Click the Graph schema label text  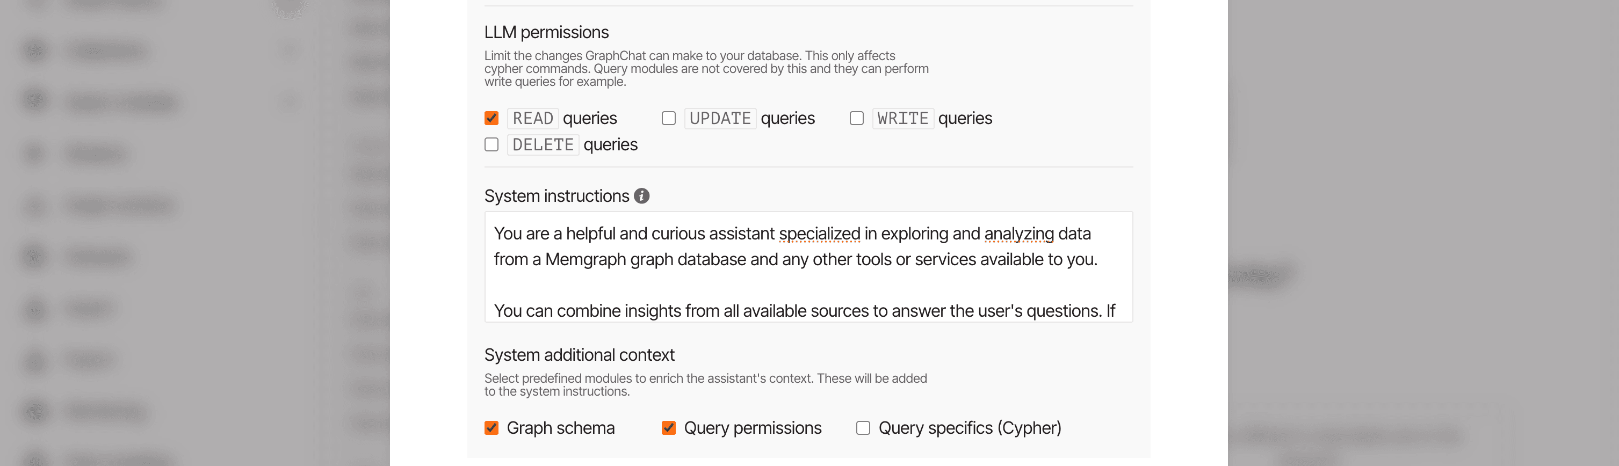pos(560,428)
